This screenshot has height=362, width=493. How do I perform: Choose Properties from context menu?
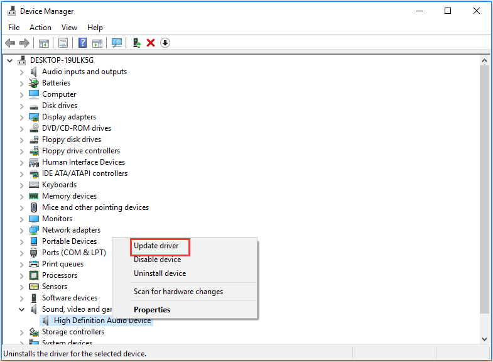click(184, 310)
